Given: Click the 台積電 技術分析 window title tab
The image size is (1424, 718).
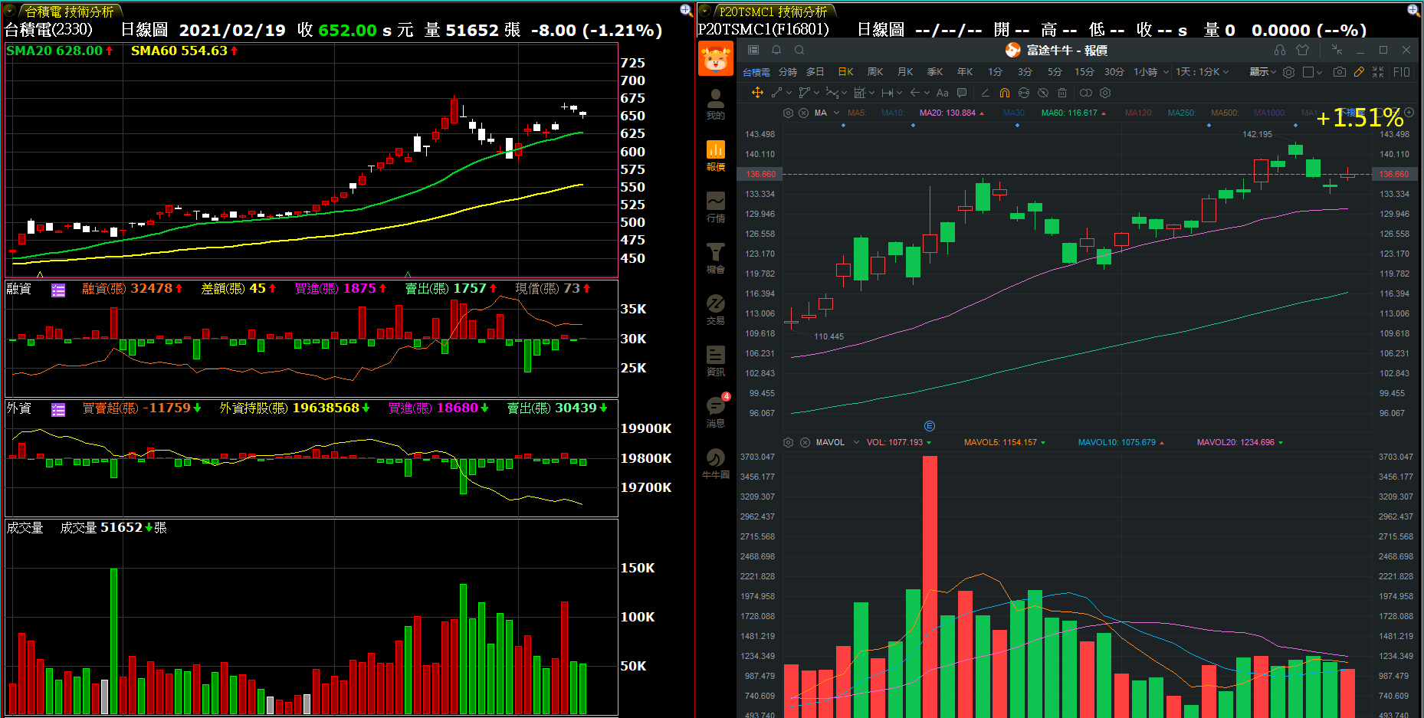Looking at the screenshot, I should tap(69, 11).
